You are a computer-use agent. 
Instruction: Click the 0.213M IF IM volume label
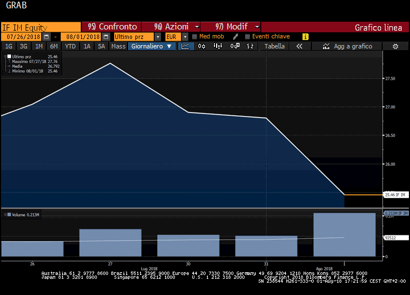396,213
